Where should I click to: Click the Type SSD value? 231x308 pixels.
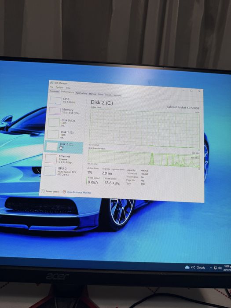143,184
